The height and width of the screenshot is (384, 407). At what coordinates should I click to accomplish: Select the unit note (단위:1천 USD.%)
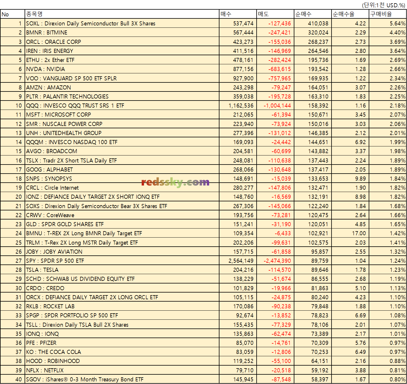(384, 5)
